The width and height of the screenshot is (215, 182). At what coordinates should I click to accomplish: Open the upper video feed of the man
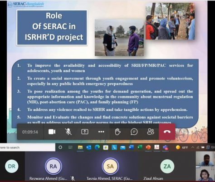tap(205, 159)
